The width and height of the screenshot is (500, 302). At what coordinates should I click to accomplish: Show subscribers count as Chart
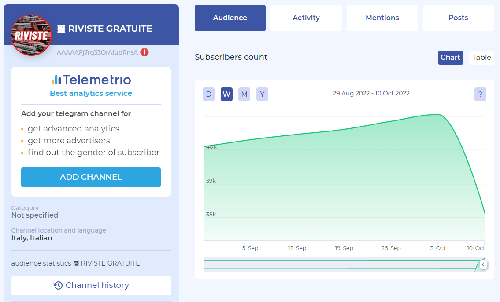click(450, 58)
